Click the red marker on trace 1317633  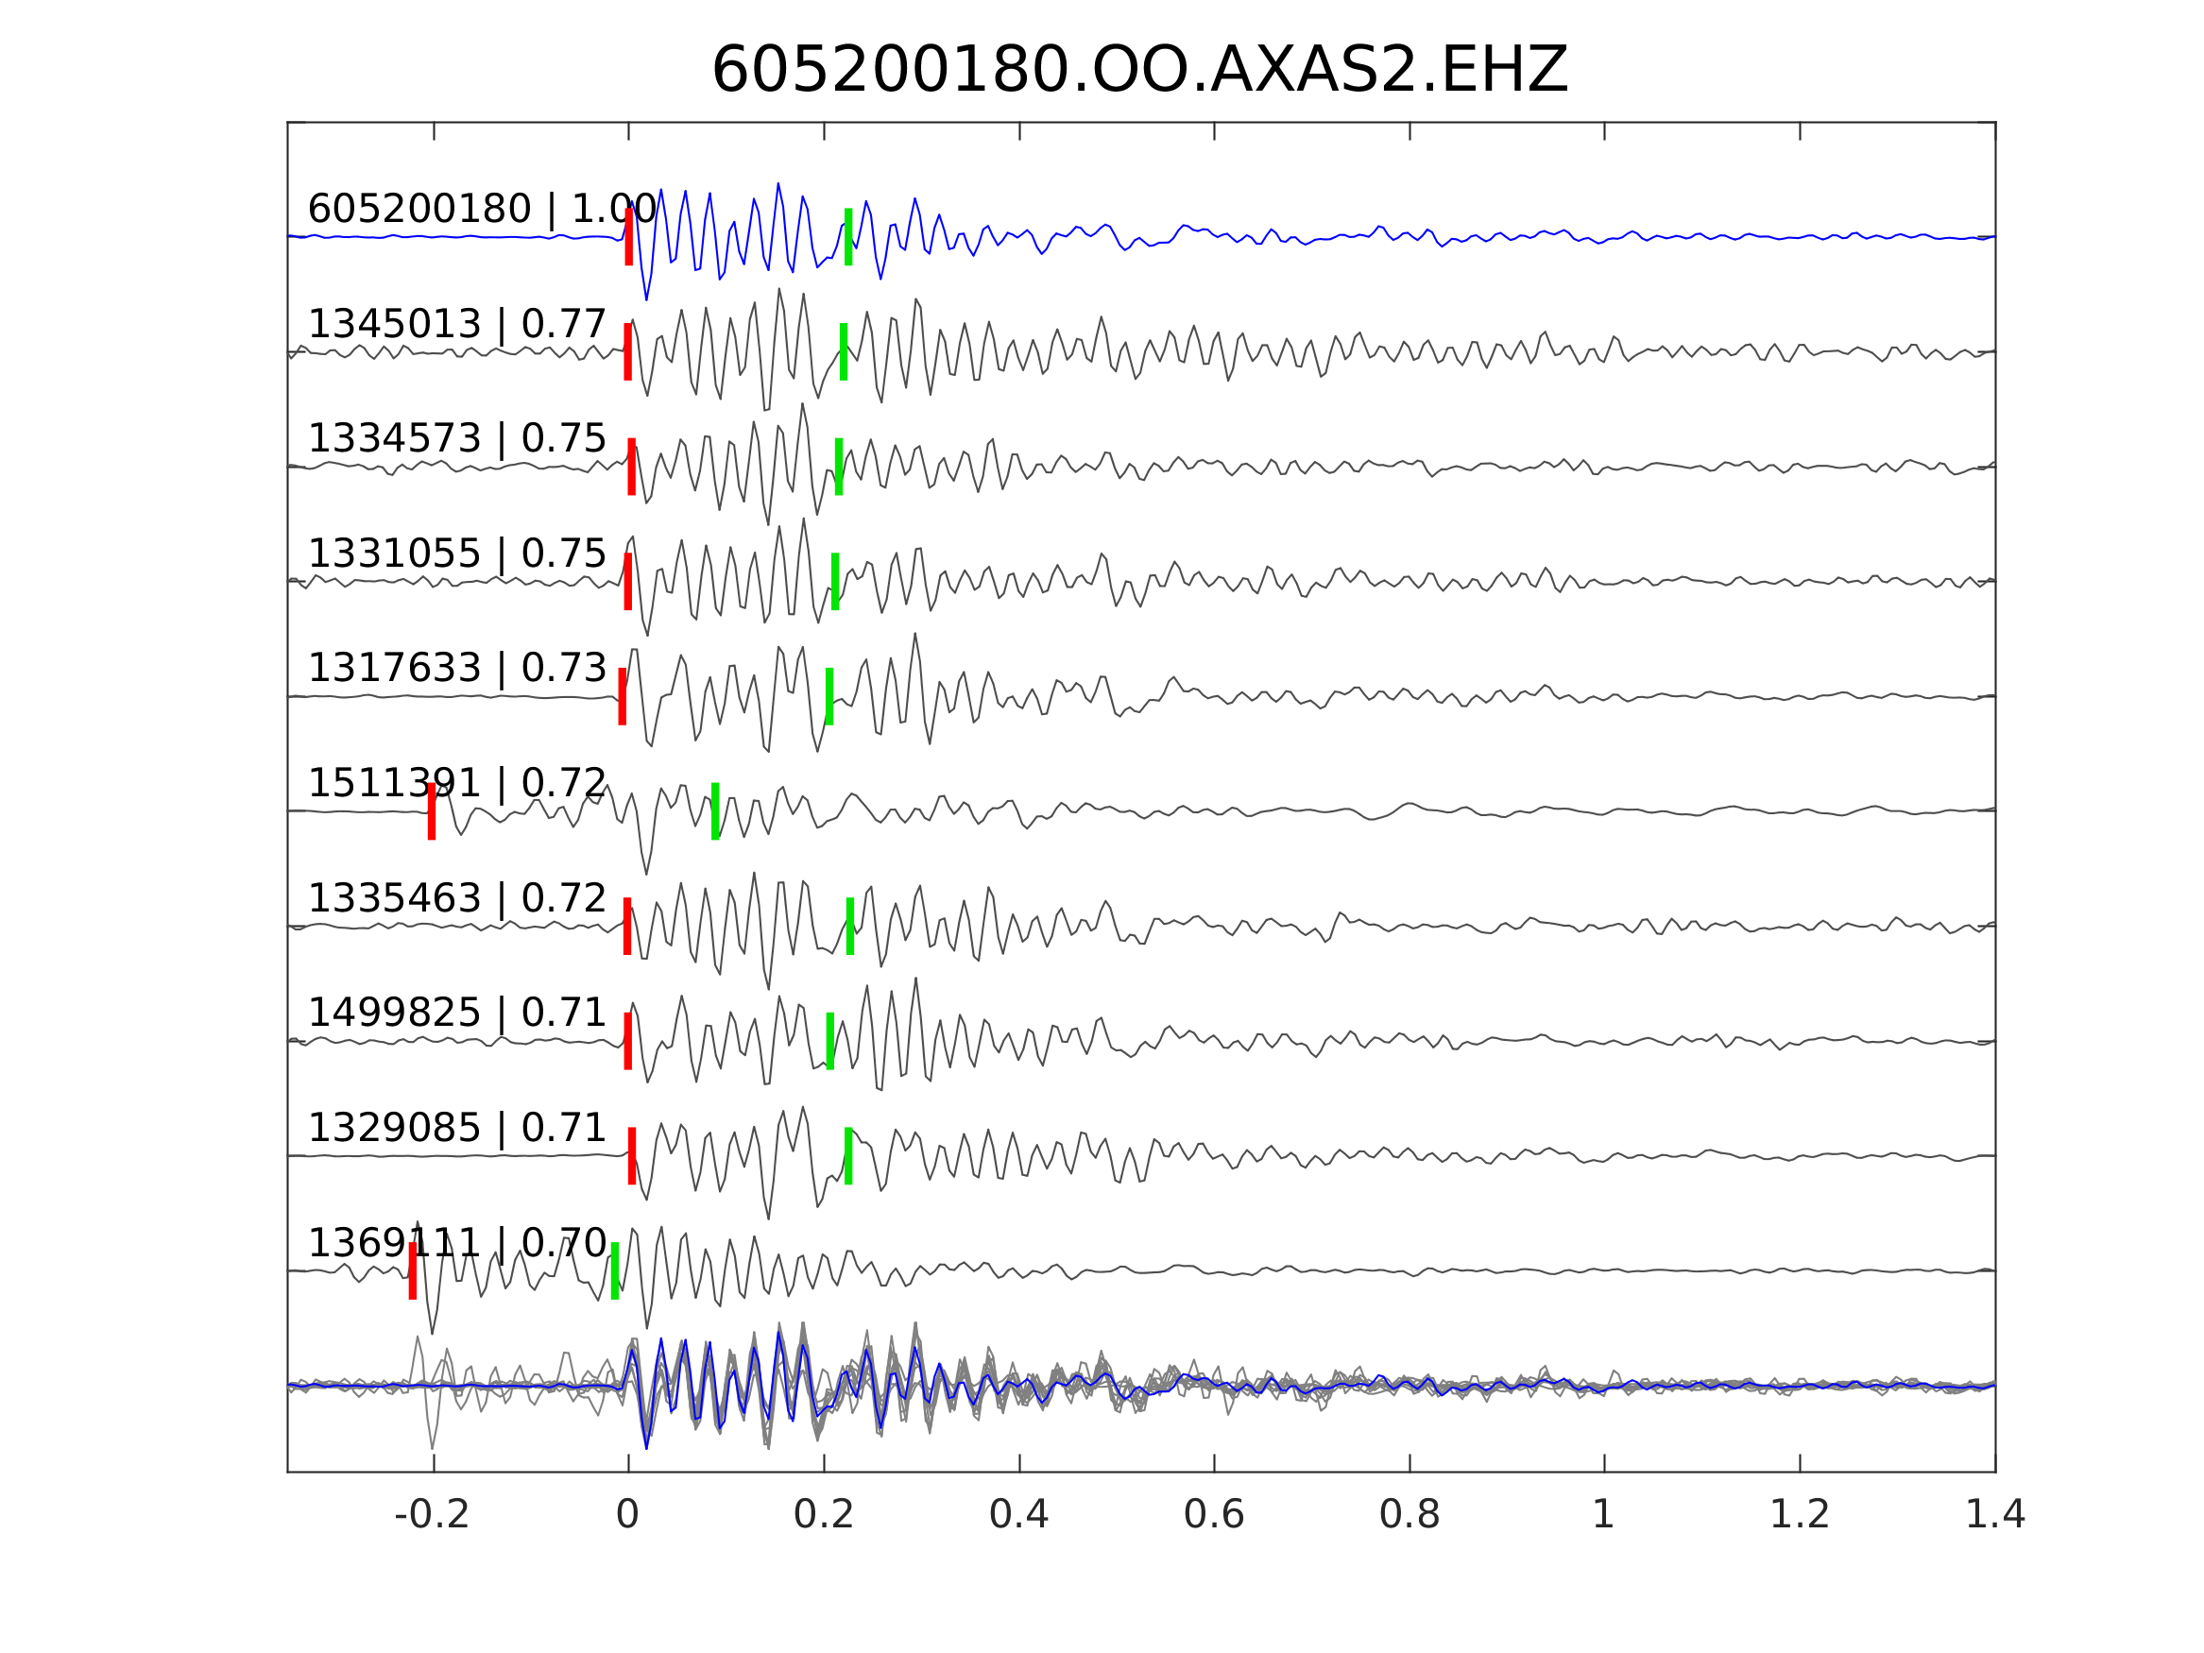(x=623, y=696)
